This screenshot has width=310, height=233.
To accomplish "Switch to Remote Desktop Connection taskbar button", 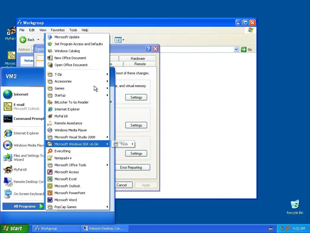I will coord(105,228).
